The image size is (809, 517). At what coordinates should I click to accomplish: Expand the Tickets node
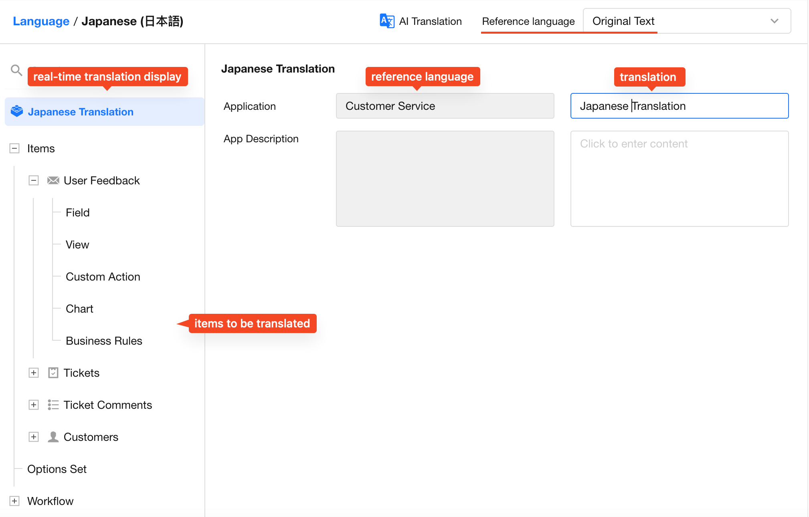coord(34,373)
